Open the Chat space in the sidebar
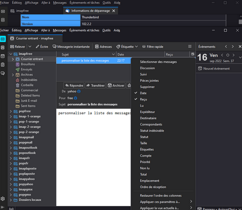This screenshot has height=210, width=242. (3, 73)
